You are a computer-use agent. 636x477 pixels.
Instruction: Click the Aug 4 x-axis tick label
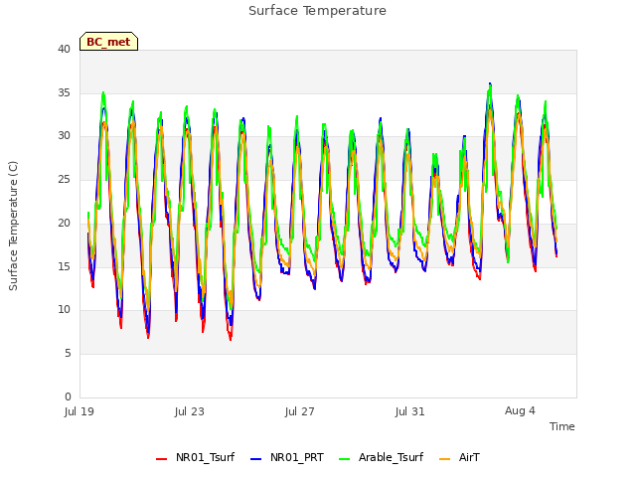(520, 410)
